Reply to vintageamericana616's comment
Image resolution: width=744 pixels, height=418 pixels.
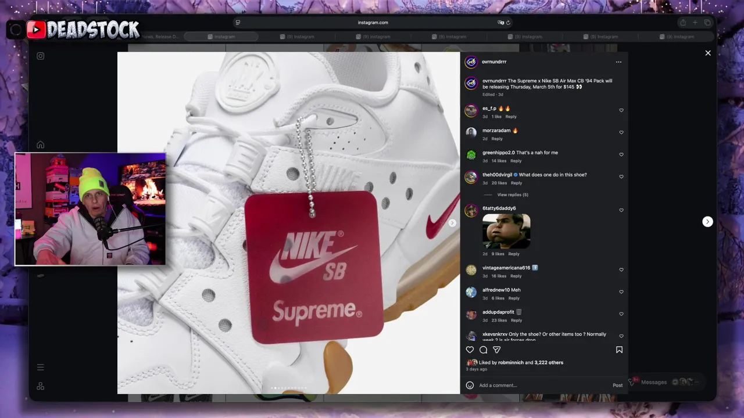516,276
